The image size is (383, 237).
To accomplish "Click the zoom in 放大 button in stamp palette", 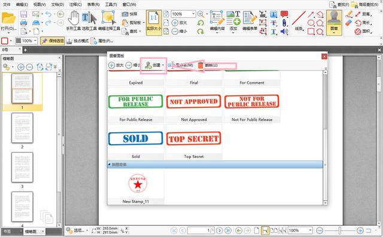I will point(115,65).
